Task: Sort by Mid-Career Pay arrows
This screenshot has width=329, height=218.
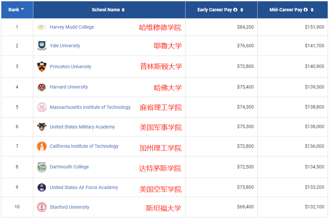Action: [x=312, y=10]
